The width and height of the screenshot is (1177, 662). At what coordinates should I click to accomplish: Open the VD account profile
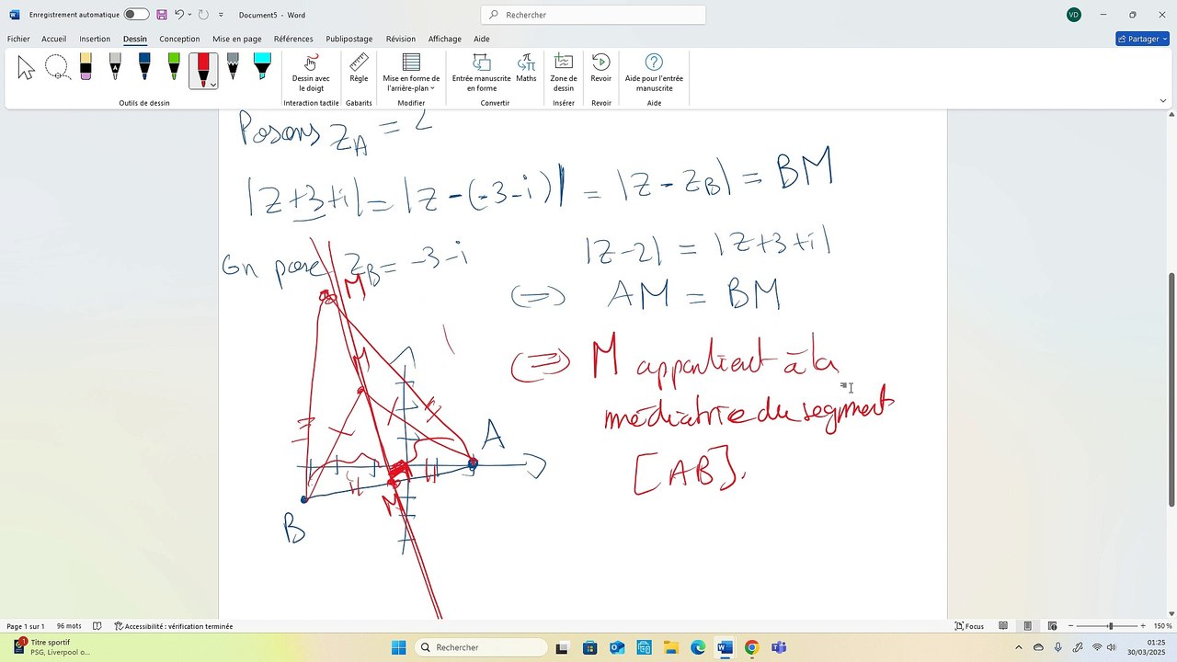click(1074, 15)
